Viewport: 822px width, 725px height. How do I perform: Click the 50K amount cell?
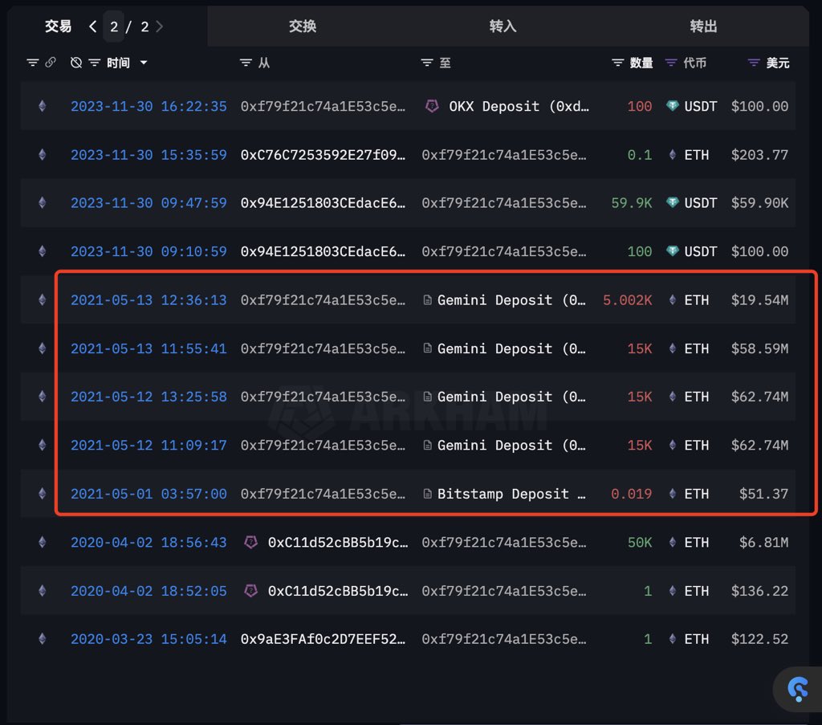click(x=640, y=542)
